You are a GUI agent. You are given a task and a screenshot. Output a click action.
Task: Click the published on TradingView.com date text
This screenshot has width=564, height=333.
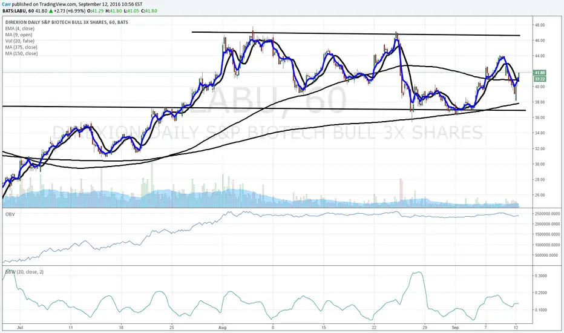pos(77,4)
